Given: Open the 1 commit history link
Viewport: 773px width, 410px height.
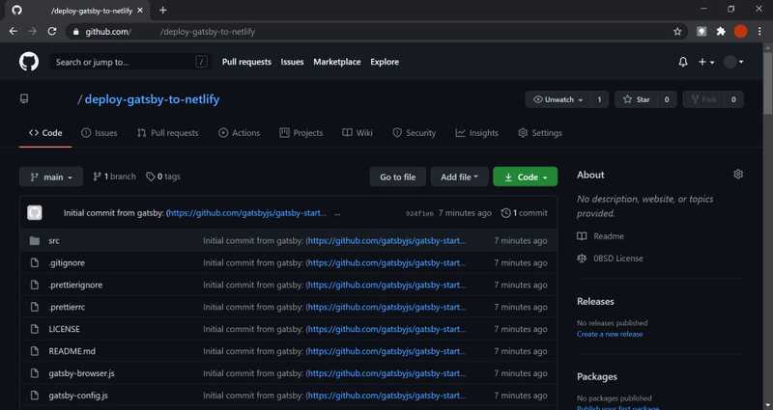Looking at the screenshot, I should (525, 213).
